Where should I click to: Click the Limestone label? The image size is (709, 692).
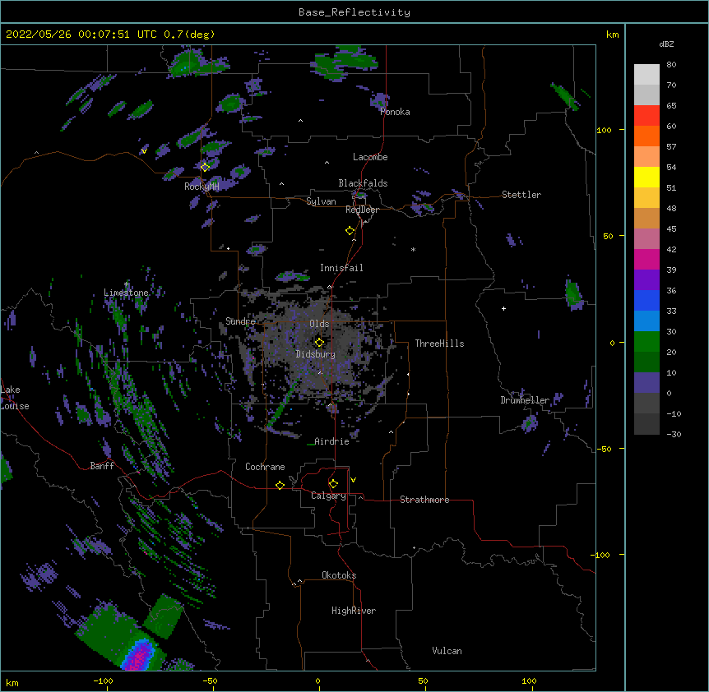pos(126,293)
